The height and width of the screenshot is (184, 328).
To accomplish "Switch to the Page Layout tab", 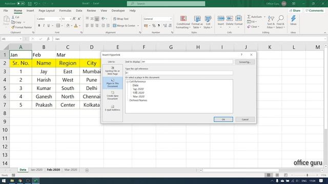I will click(x=47, y=10).
